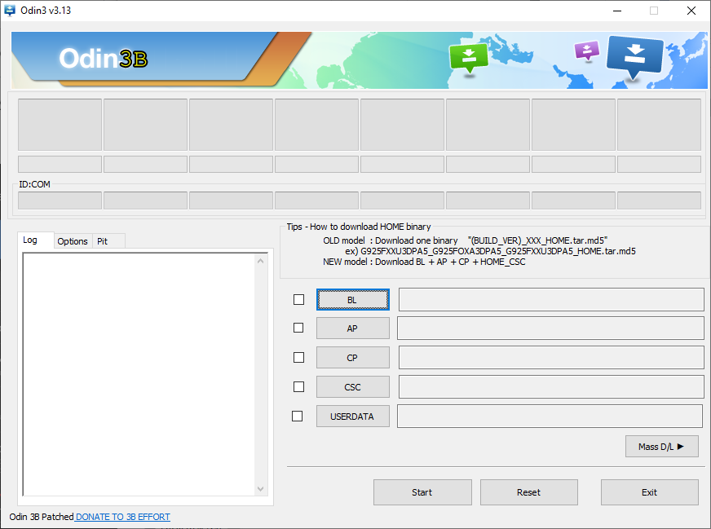This screenshot has width=711, height=529.
Task: Tick the BL checkbox
Action: [x=298, y=300]
